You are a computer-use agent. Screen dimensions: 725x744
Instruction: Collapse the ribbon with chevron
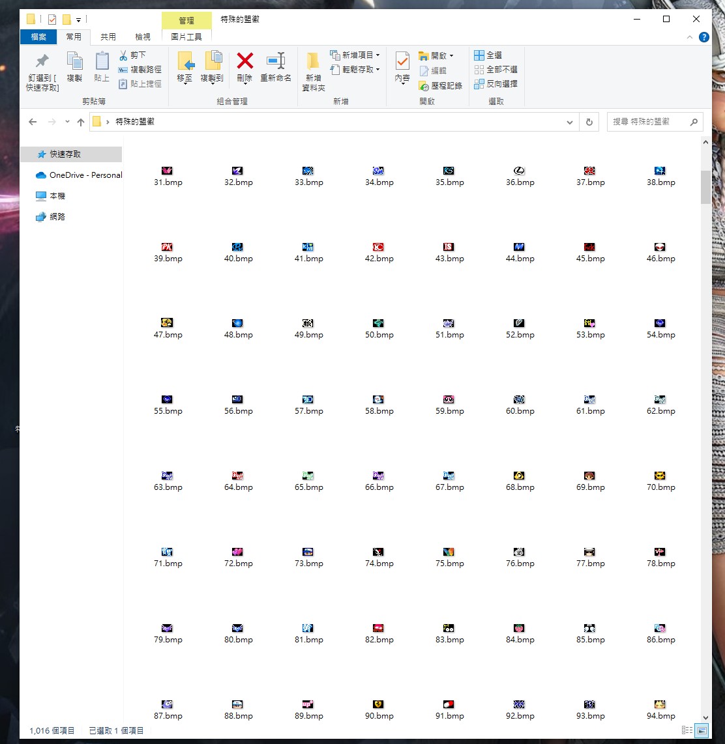[690, 37]
